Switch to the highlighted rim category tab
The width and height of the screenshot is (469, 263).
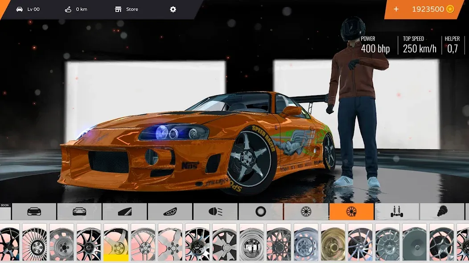(x=352, y=212)
